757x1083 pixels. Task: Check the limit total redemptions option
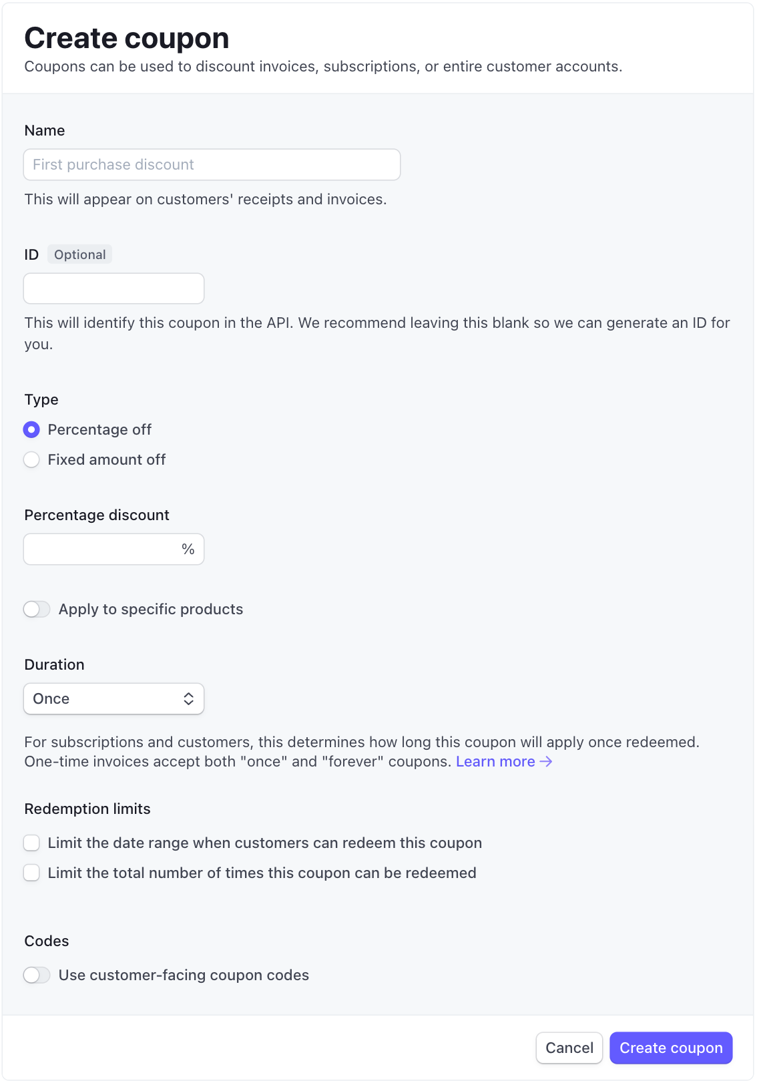(x=31, y=873)
